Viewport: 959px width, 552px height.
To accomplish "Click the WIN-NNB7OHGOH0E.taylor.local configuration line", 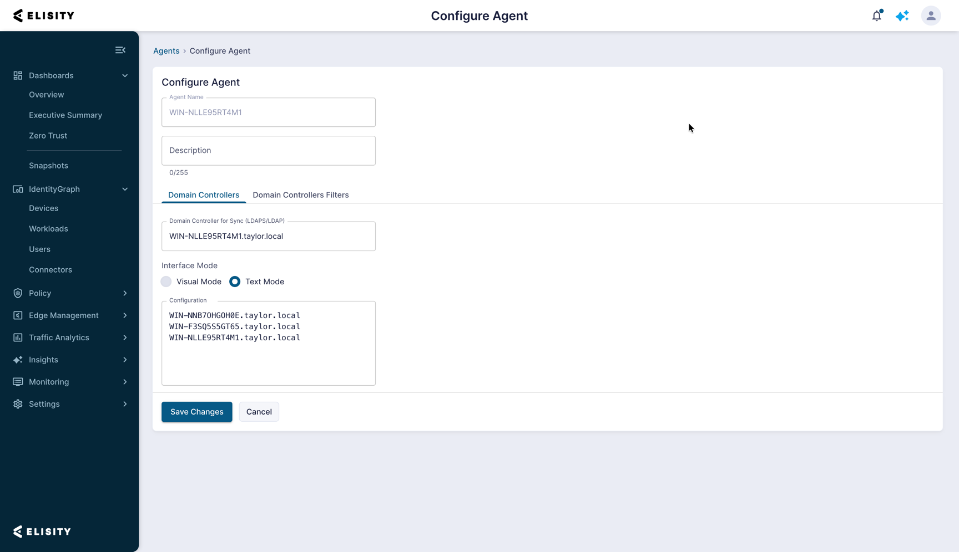I will pyautogui.click(x=235, y=315).
